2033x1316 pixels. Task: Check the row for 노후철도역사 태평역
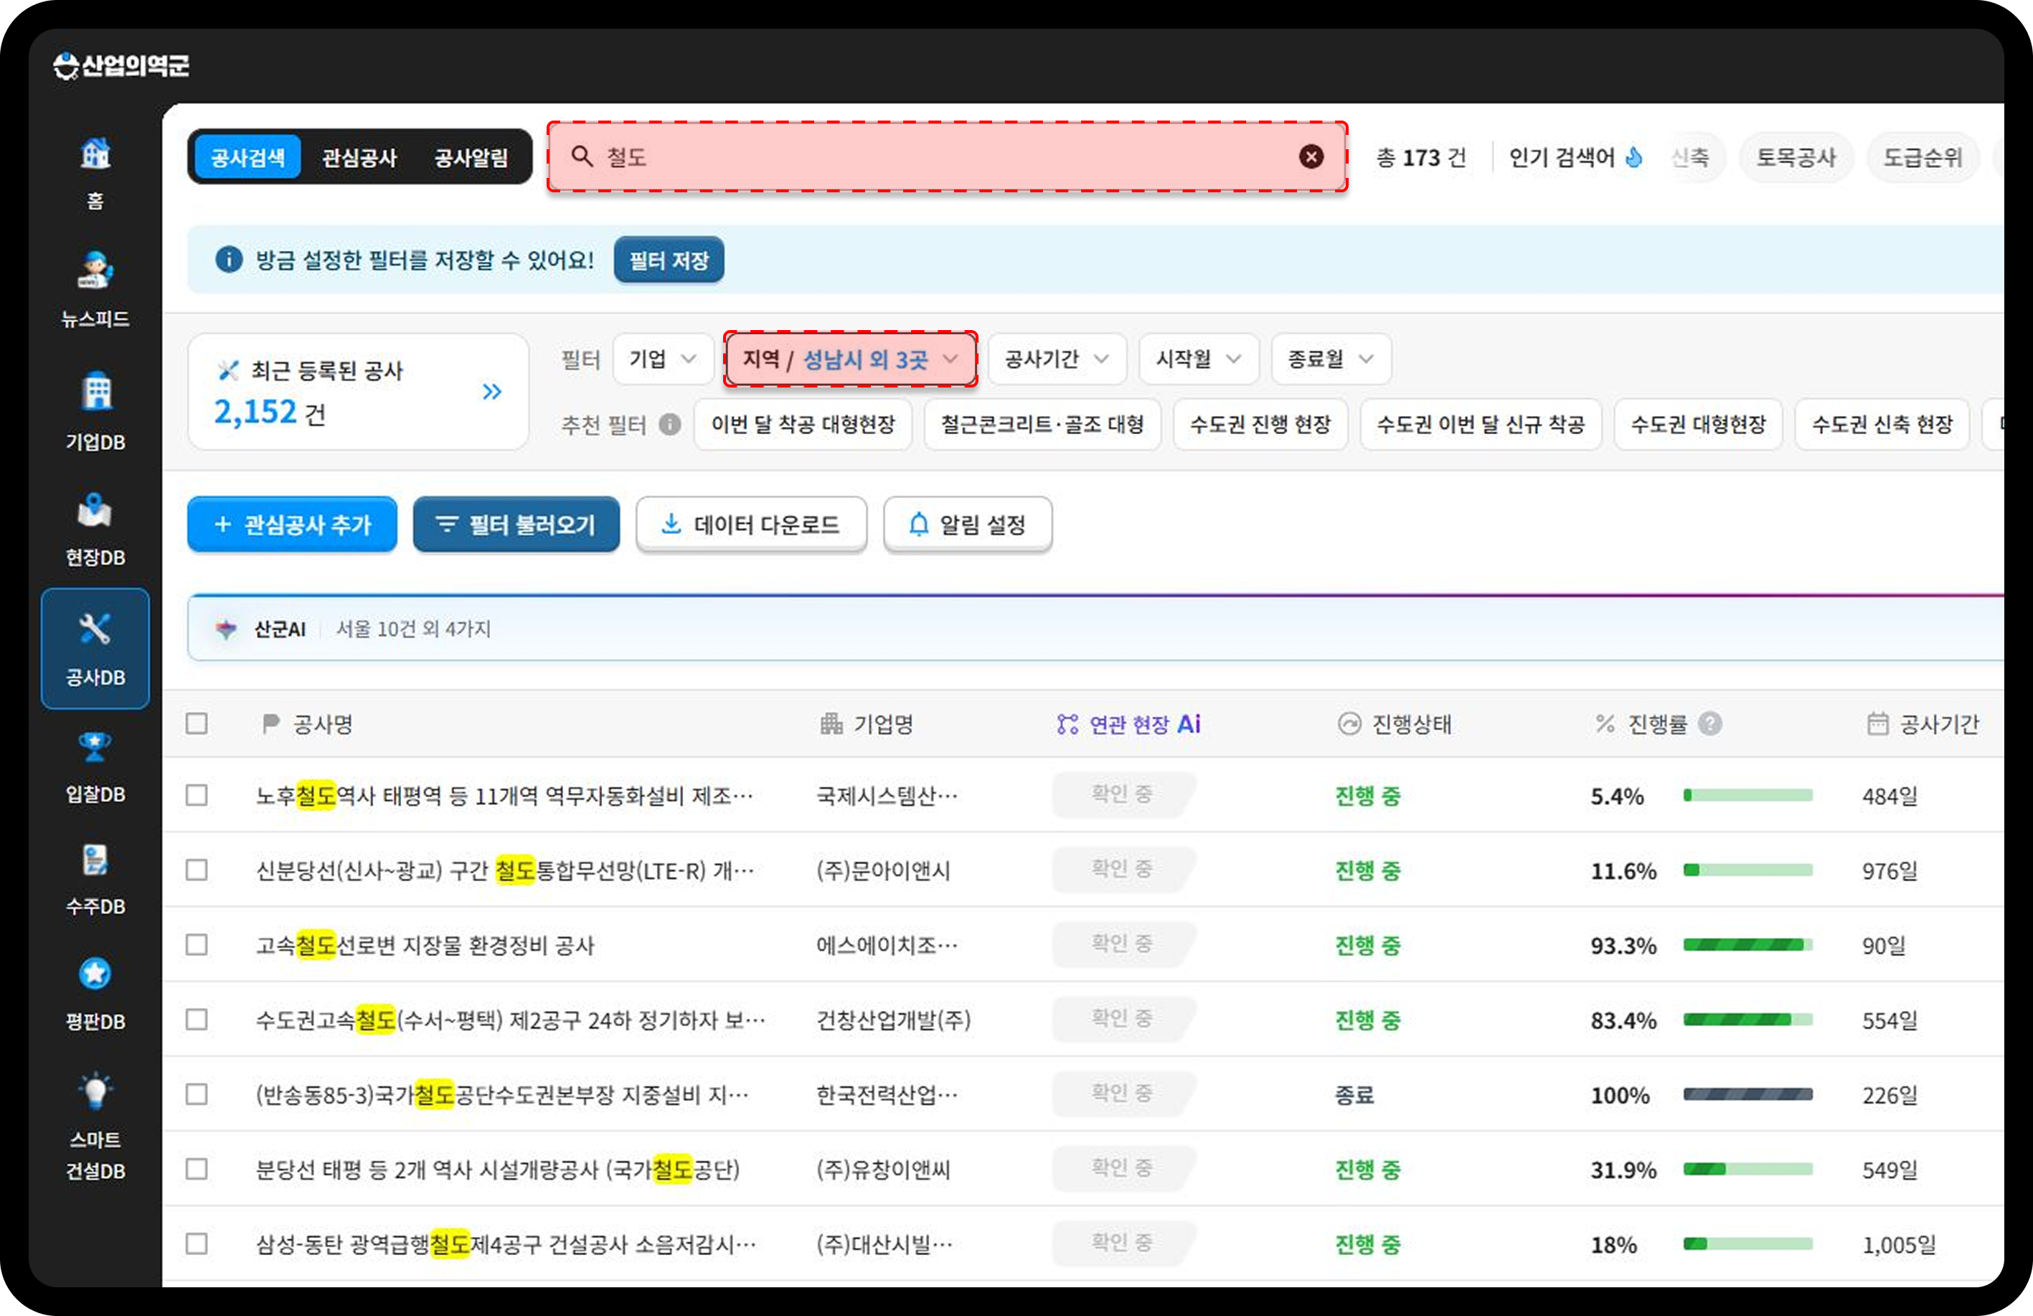(x=197, y=796)
